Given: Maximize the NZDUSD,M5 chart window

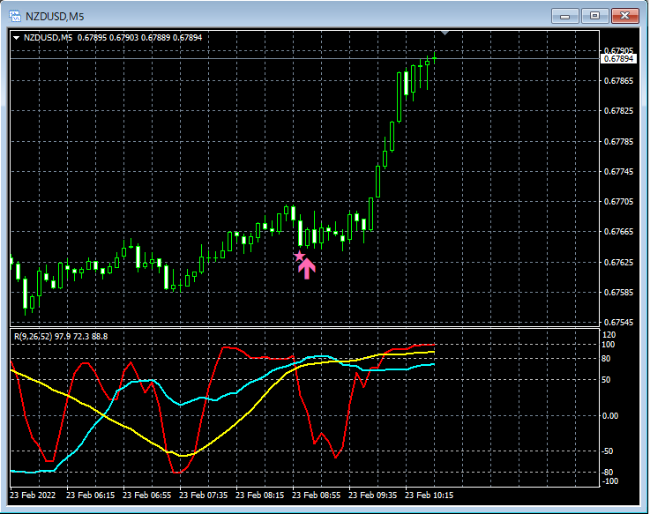Looking at the screenshot, I should coord(594,16).
